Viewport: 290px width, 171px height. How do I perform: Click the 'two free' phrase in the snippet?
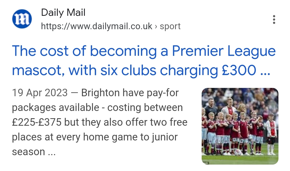tap(168, 122)
